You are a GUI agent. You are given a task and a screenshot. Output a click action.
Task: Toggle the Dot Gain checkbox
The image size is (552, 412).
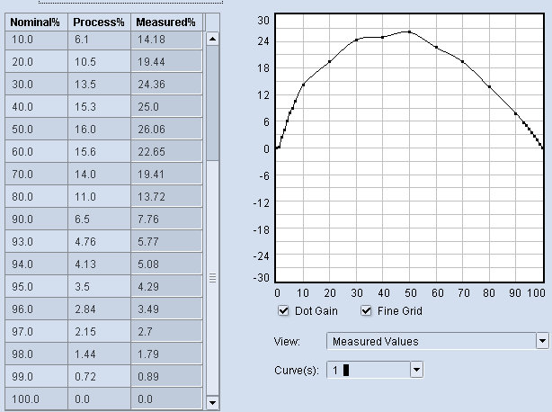pos(283,311)
